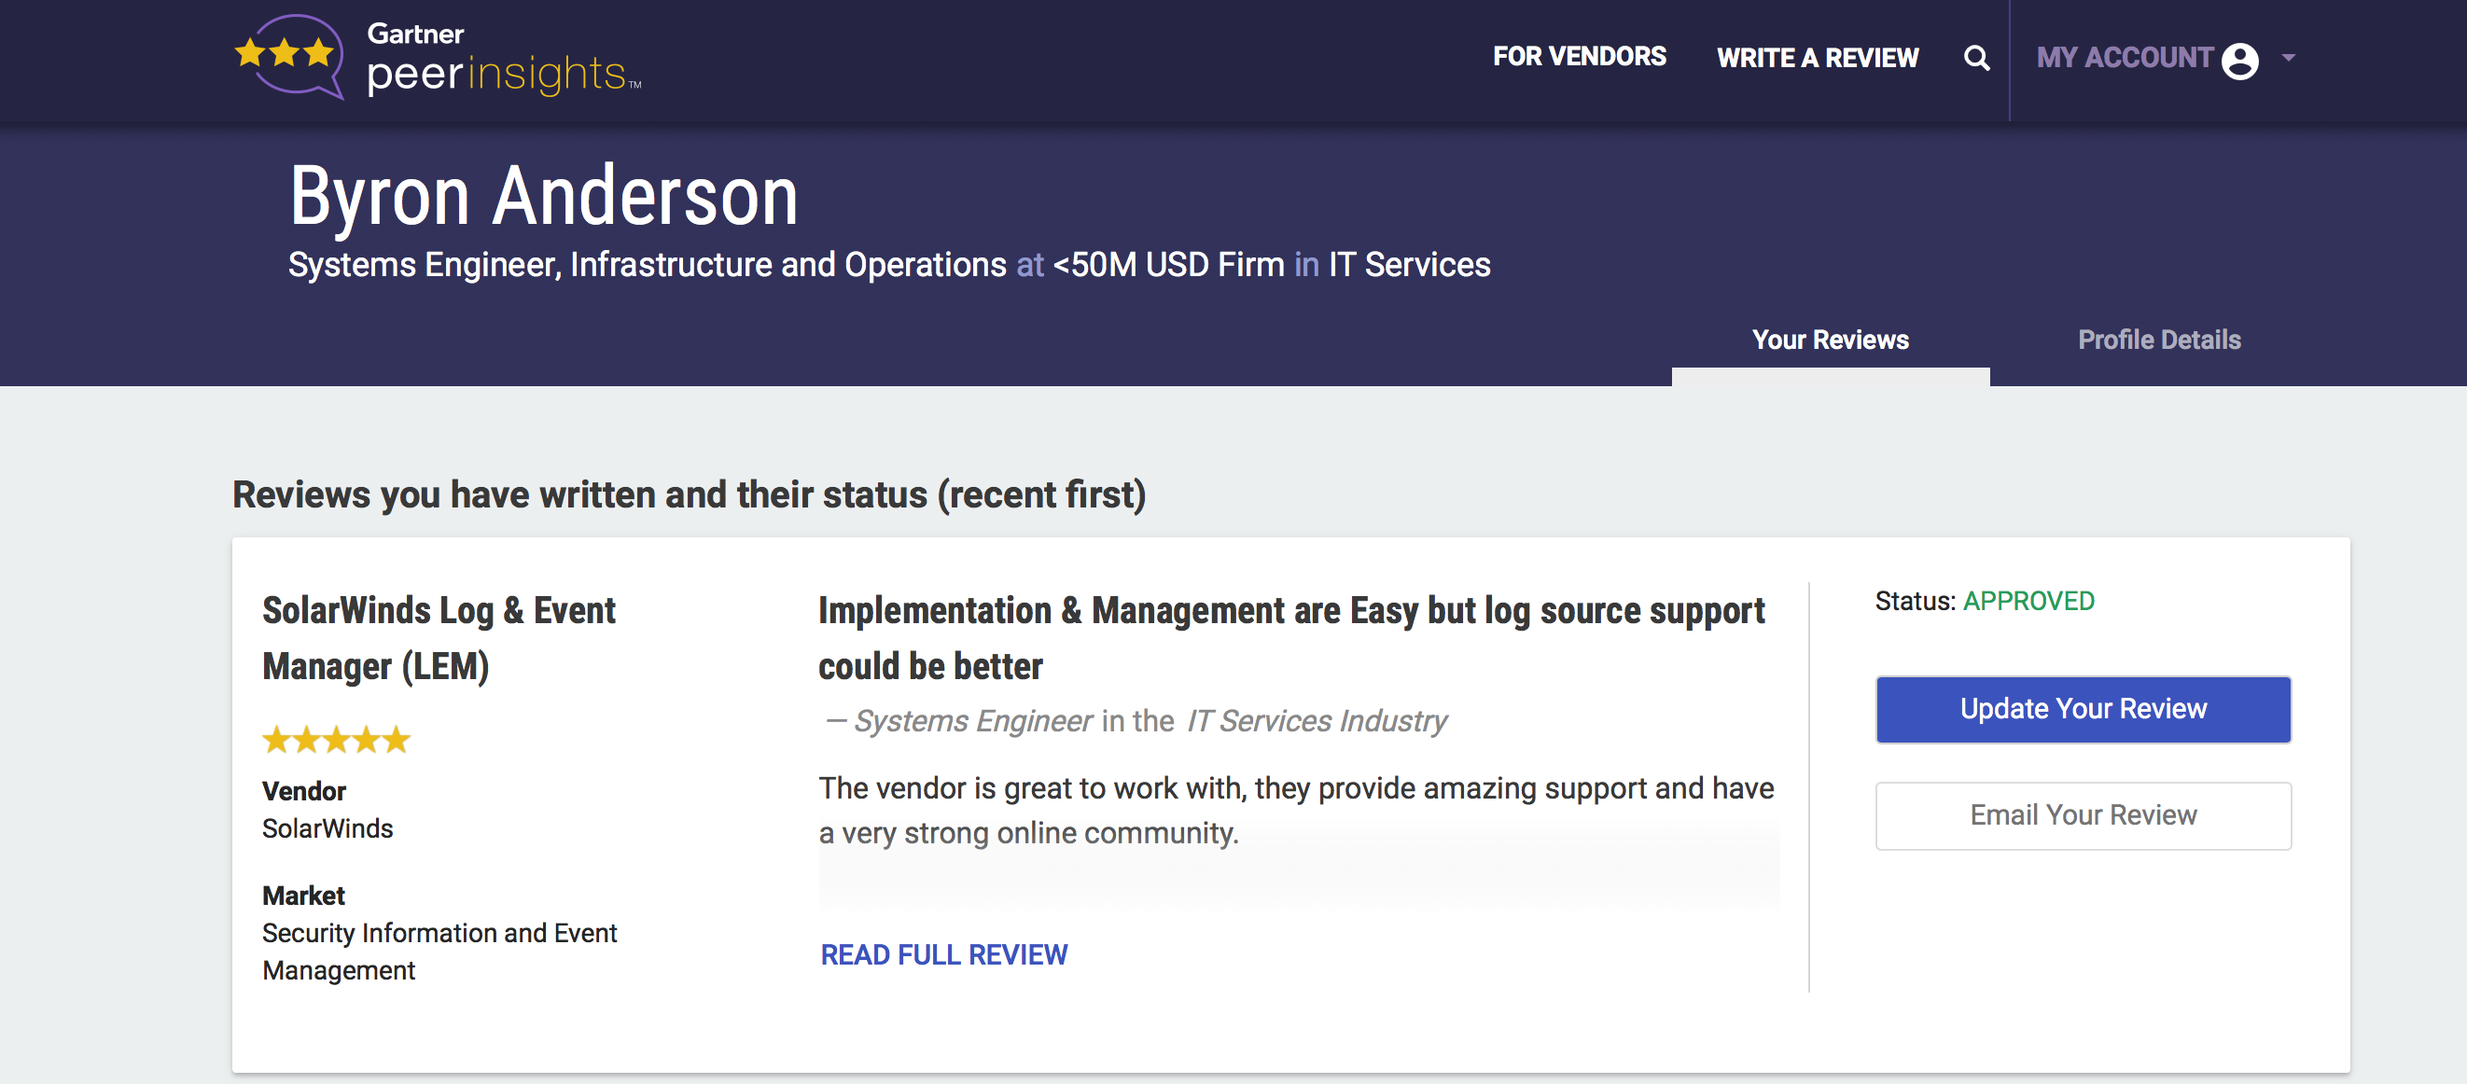Select the Your Reviews tab
The width and height of the screenshot is (2467, 1084).
tap(1829, 340)
